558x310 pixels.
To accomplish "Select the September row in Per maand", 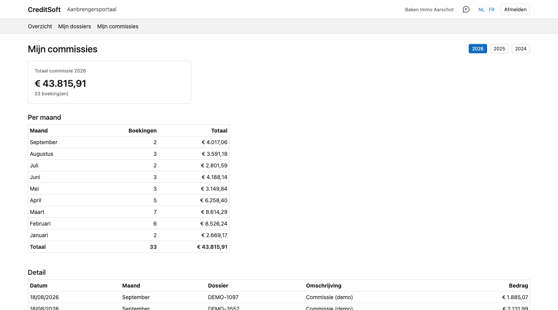I will (x=129, y=142).
